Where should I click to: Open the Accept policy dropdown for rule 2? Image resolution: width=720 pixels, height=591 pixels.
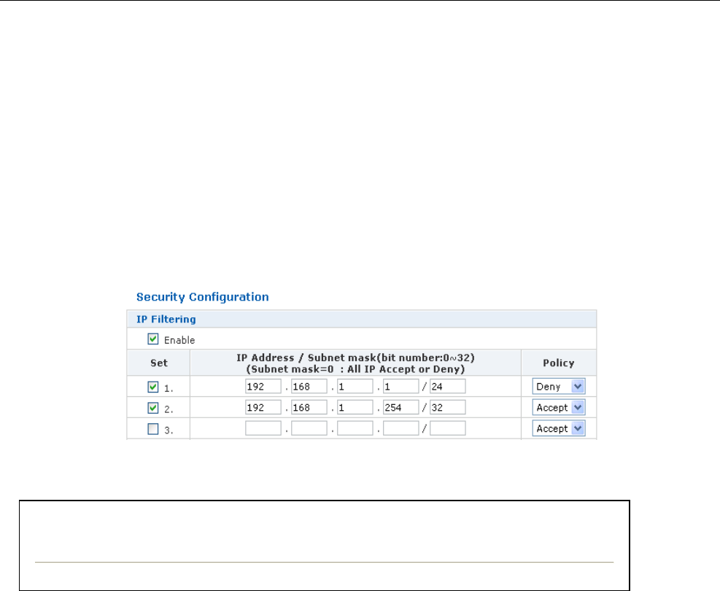coord(558,407)
